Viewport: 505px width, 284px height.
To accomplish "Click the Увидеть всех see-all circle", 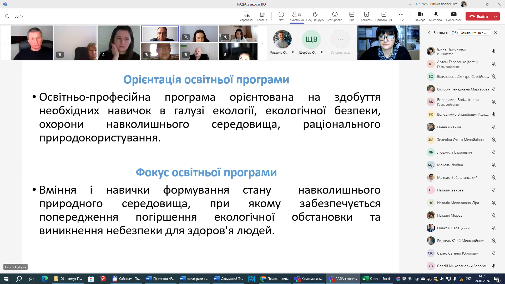I will 340,39.
